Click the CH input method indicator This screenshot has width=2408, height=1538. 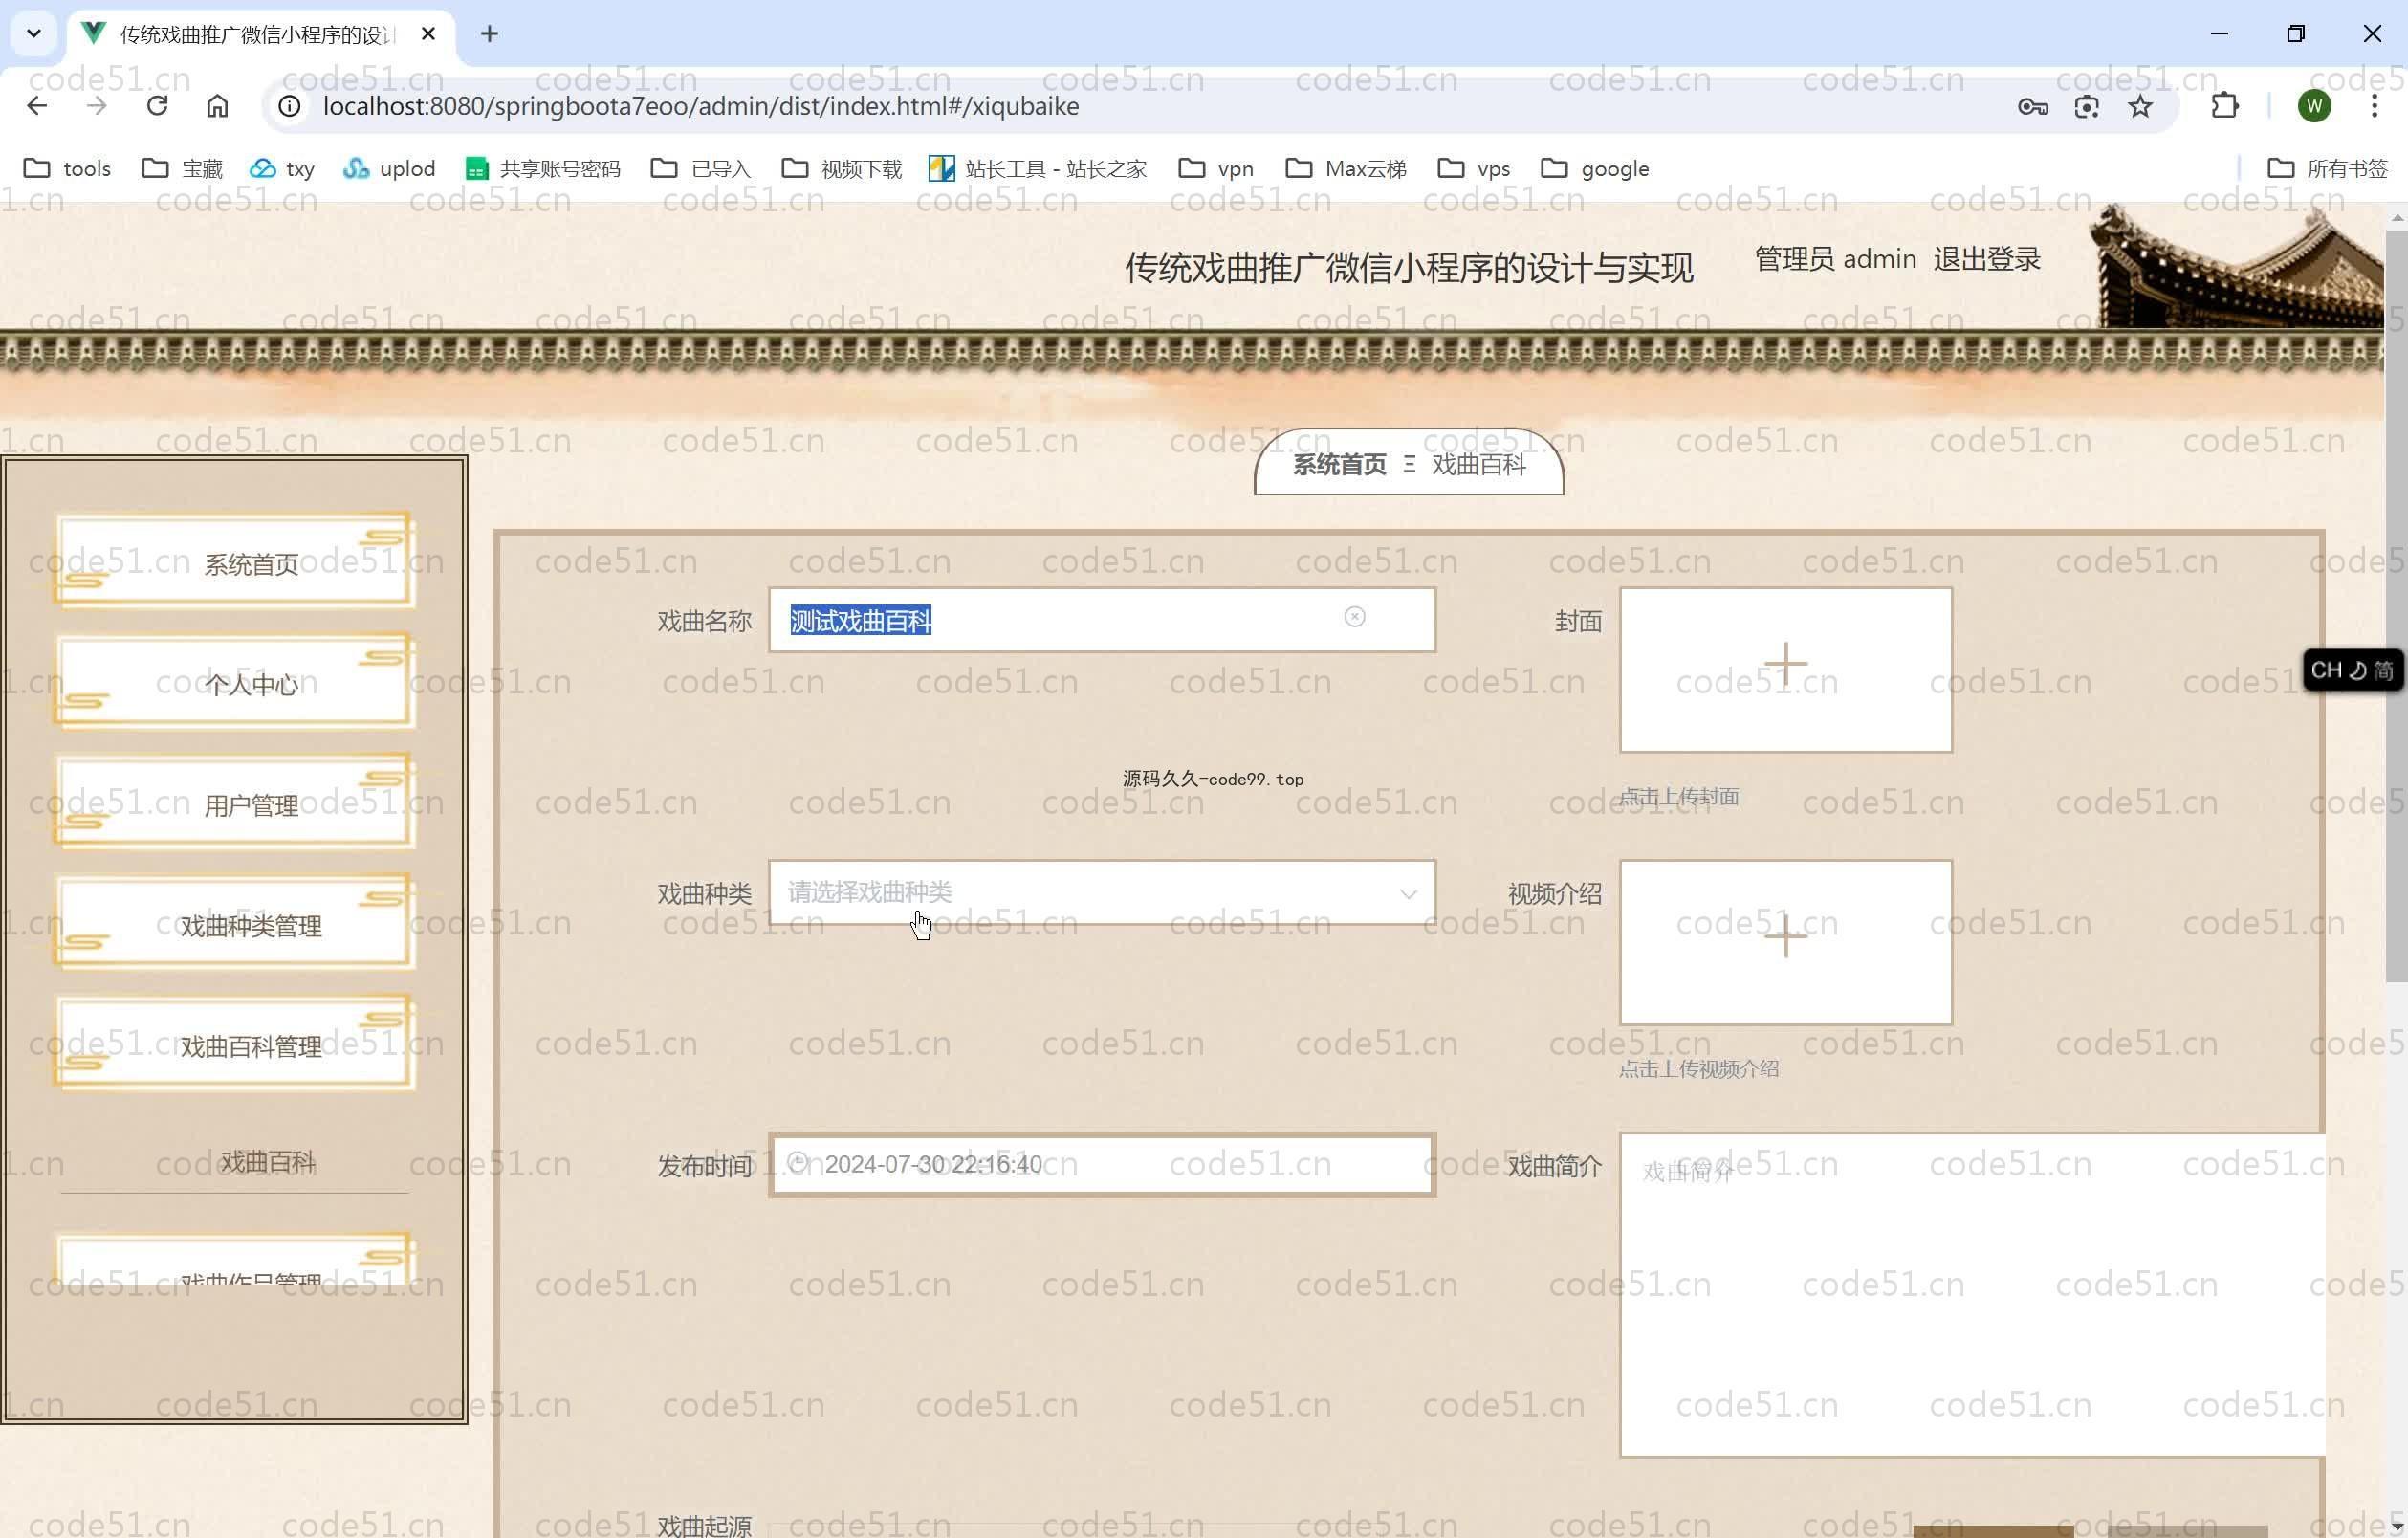[x=2352, y=670]
